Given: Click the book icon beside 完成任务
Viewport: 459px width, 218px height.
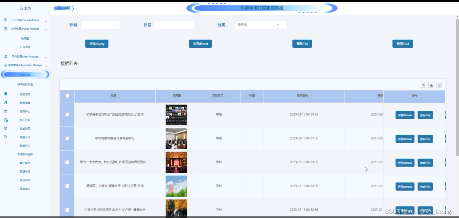Looking at the screenshot, I should pos(6,128).
